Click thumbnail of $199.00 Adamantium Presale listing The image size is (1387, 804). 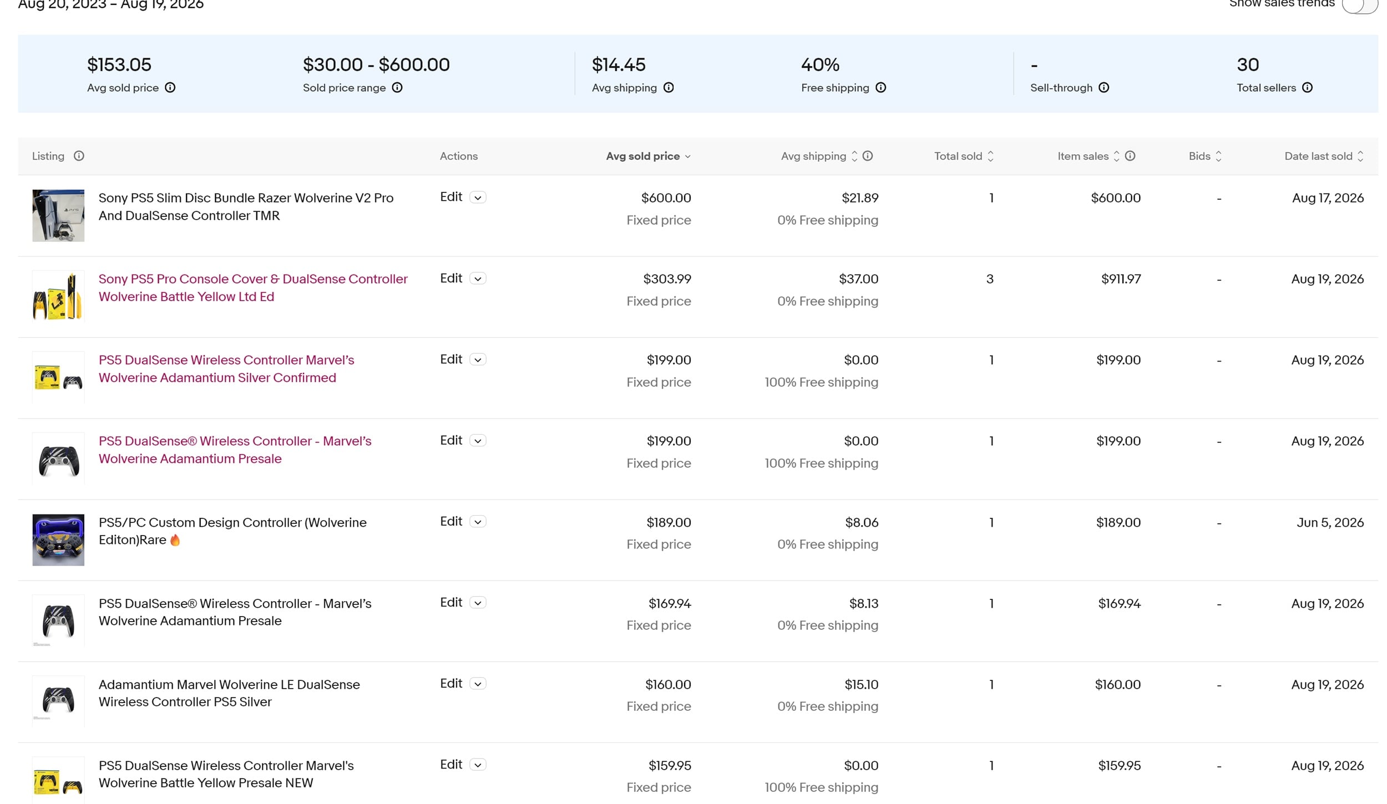point(58,459)
